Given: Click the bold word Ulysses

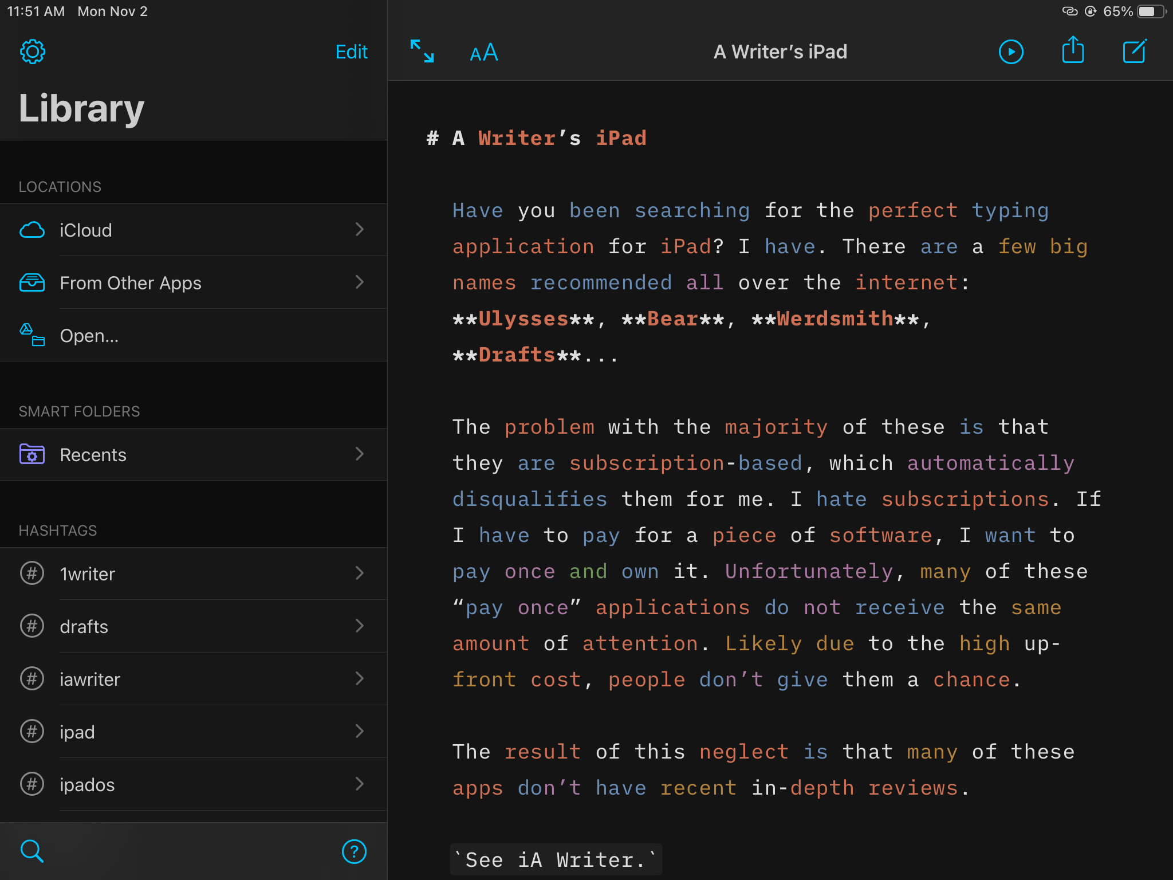Looking at the screenshot, I should coord(523,319).
